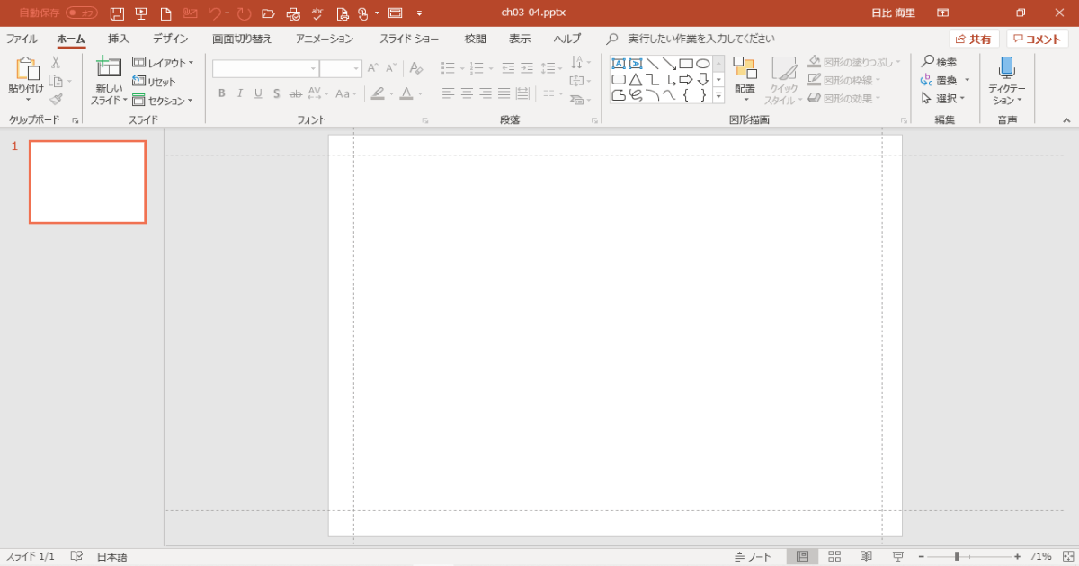Viewport: 1079px width, 566px height.
Task: Start dictation with the microphone icon
Action: (x=1006, y=68)
